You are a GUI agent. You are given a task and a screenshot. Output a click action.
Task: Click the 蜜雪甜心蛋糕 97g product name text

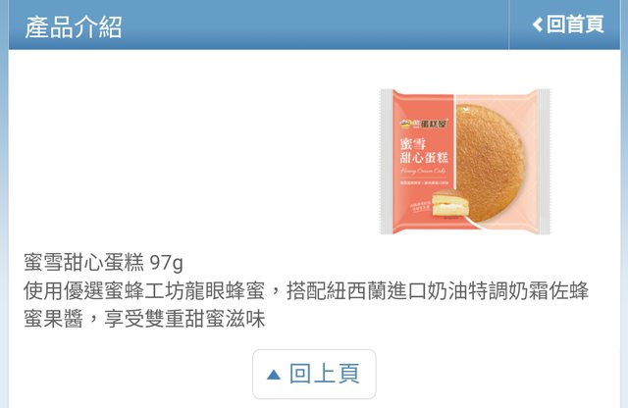(x=103, y=263)
